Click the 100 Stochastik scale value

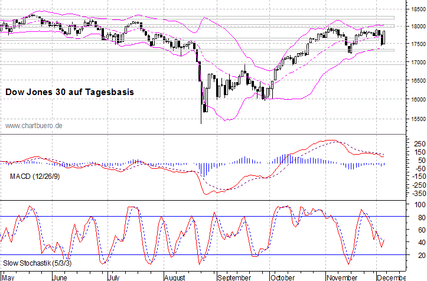(x=420, y=204)
